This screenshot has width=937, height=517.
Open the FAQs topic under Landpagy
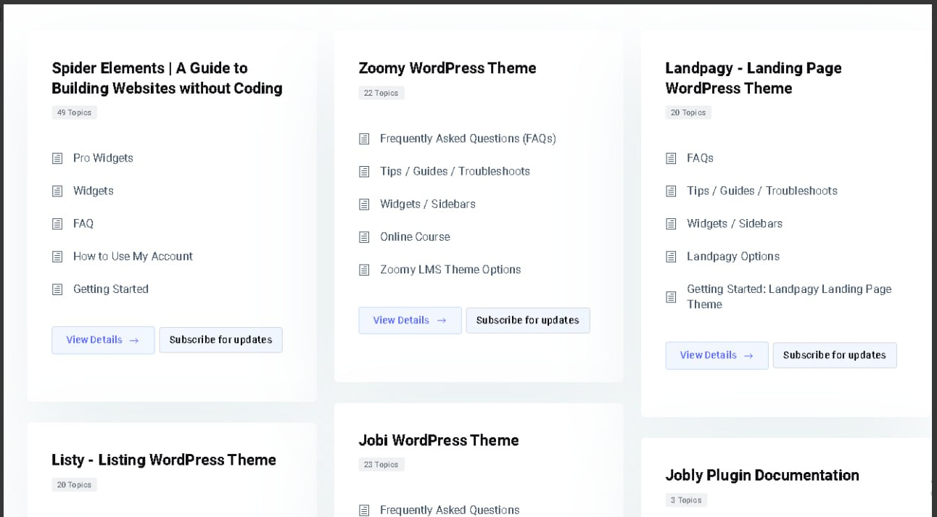pyautogui.click(x=700, y=158)
